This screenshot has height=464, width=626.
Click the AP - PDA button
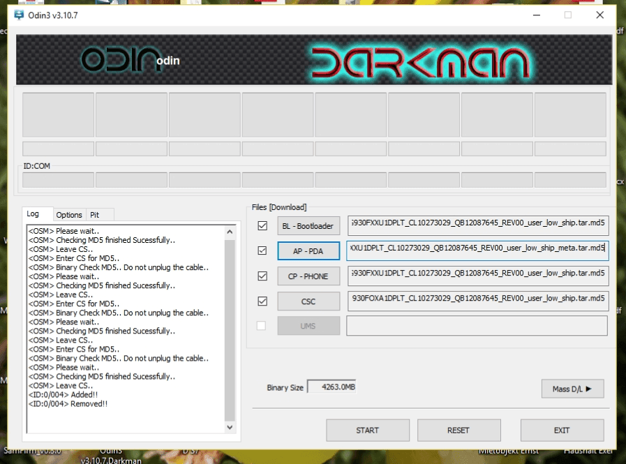tap(308, 251)
